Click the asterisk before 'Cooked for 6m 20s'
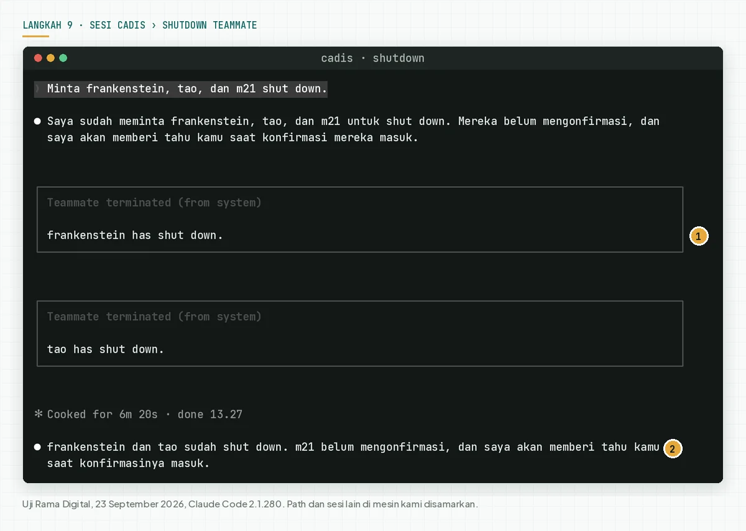The image size is (746, 531). tap(38, 414)
